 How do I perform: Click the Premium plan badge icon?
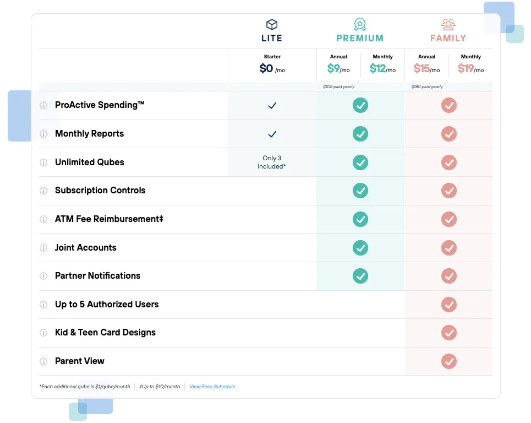[x=360, y=24]
